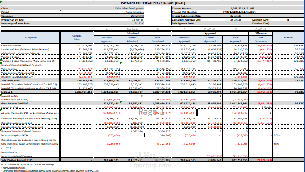The image size is (305, 172).
Task: Click Total Work done current submitted 51,245,977
Action: coord(136,80)
